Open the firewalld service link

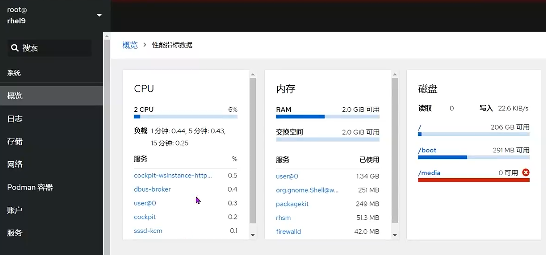288,232
